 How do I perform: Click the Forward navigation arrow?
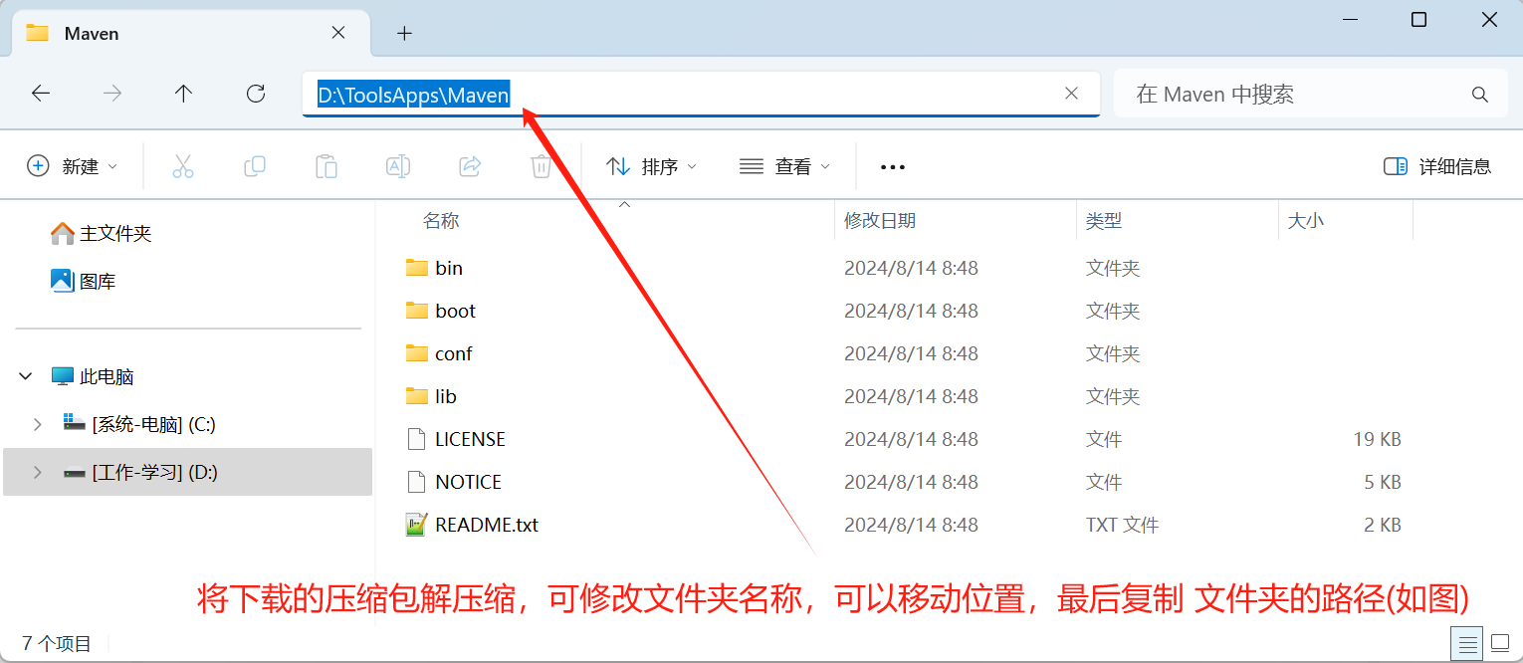[x=112, y=94]
